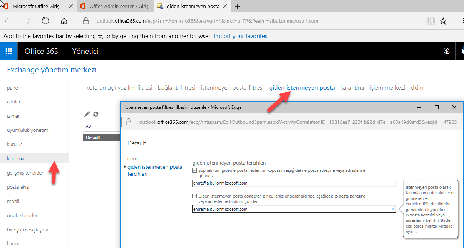Image resolution: width=464 pixels, height=248 pixels.
Task: Select the Default policy row
Action: click(102, 138)
